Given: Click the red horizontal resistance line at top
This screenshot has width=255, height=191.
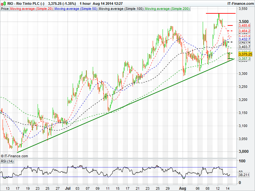Looking at the screenshot, I should click(x=220, y=13).
